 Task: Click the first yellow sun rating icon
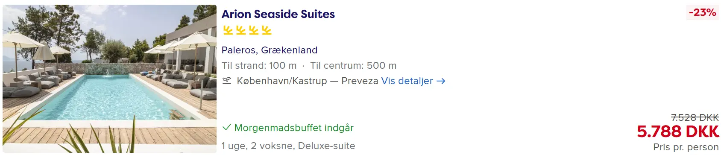228,30
